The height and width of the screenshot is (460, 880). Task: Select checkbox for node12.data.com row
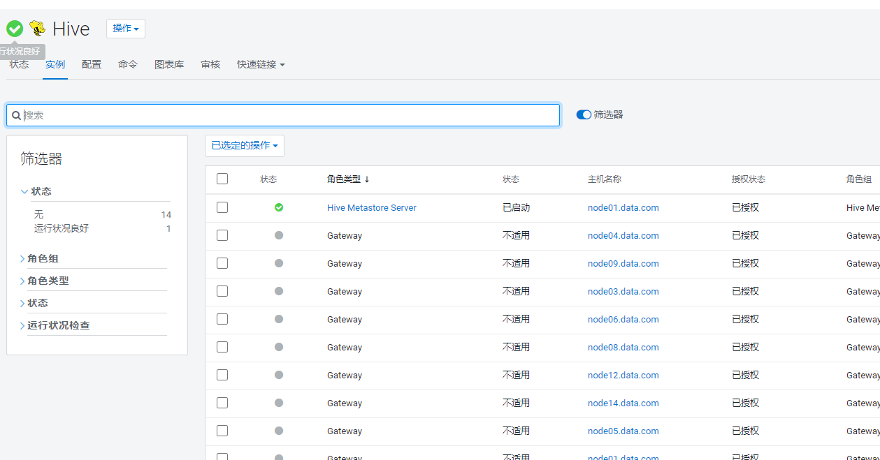222,375
